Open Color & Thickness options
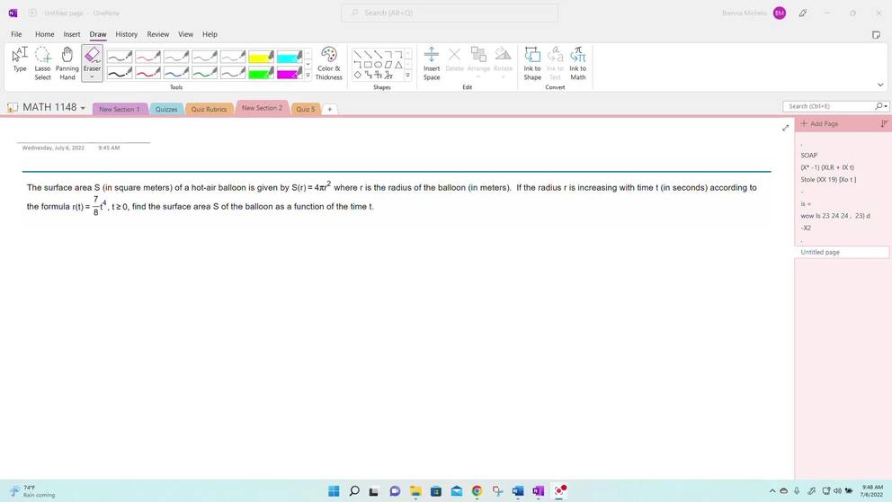 click(328, 63)
